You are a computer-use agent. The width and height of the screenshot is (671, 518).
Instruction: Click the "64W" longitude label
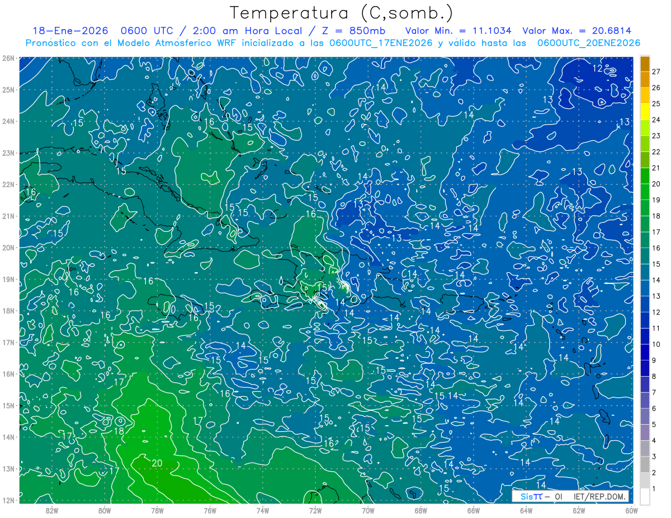click(526, 510)
